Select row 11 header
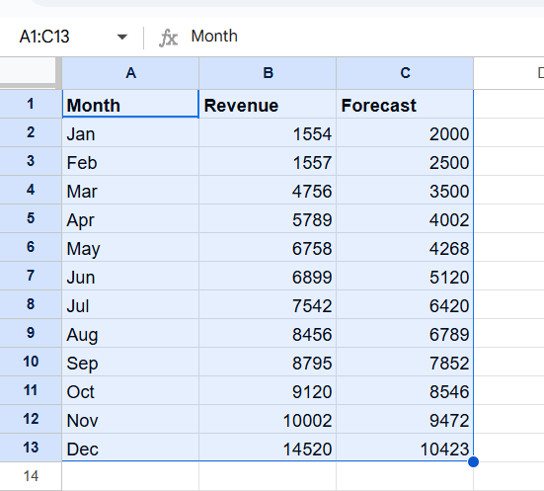Image resolution: width=544 pixels, height=491 pixels. click(31, 390)
